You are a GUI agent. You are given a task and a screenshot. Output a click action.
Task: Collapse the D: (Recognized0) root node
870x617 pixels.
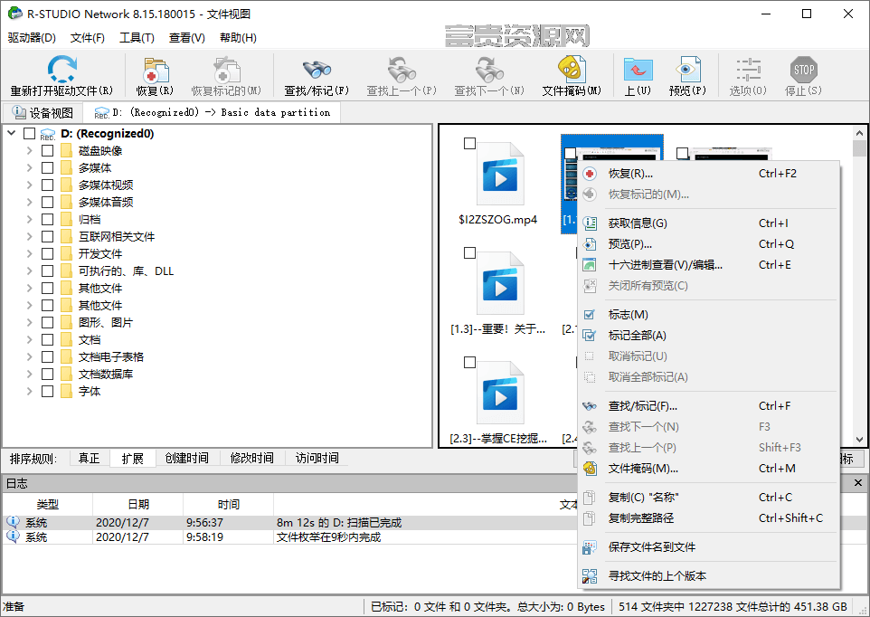coord(12,133)
